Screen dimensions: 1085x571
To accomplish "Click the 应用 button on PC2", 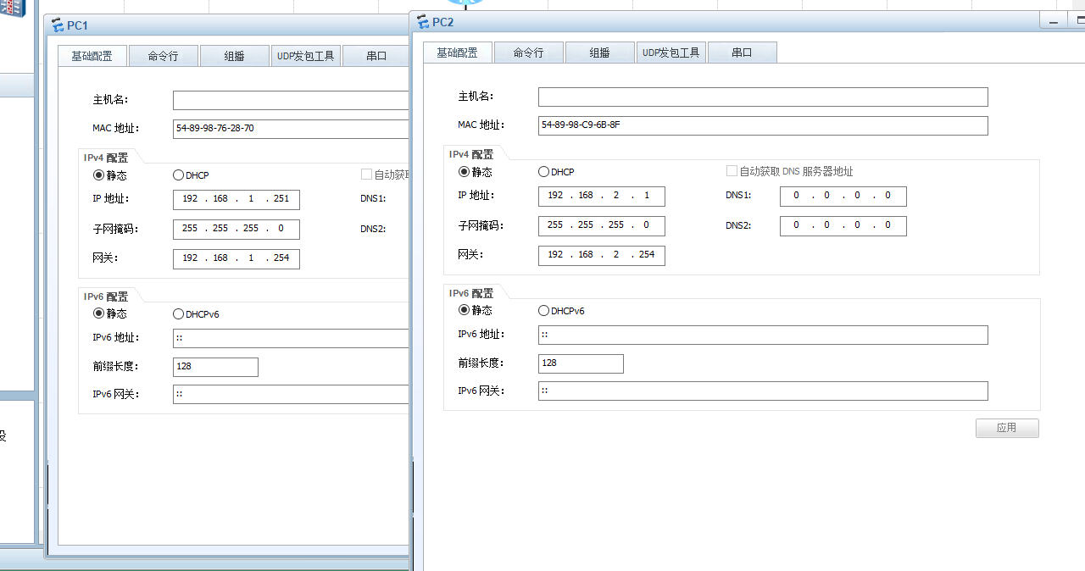I will [1007, 428].
